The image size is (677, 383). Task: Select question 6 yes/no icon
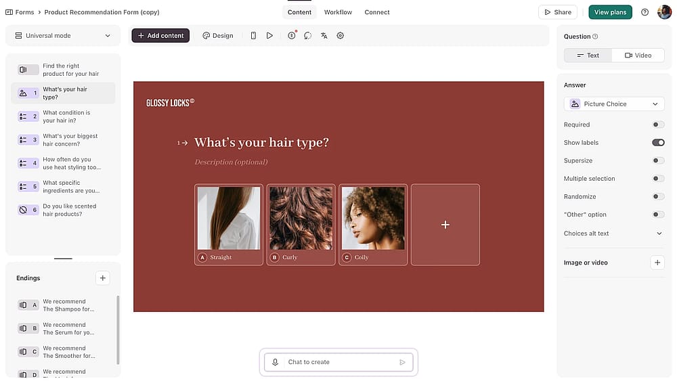pos(28,210)
